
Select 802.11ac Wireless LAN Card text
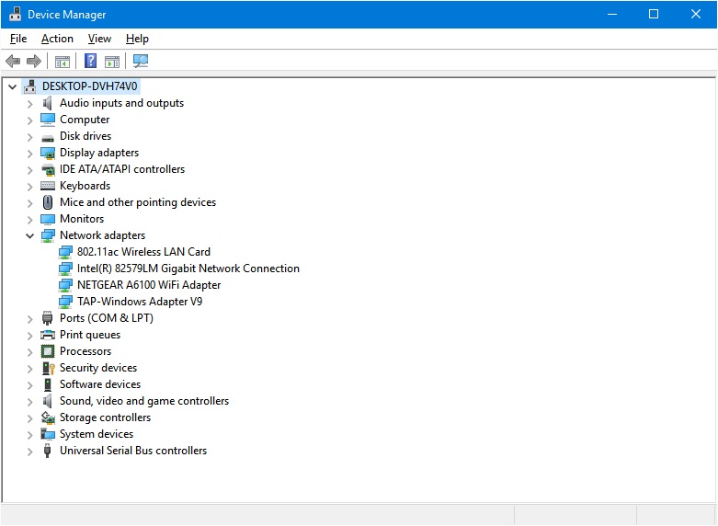[143, 252]
